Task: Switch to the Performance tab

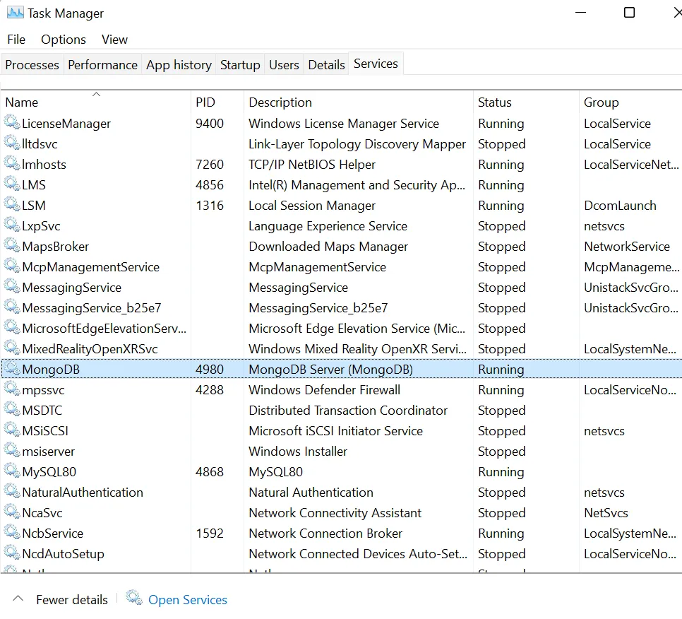Action: coord(102,65)
